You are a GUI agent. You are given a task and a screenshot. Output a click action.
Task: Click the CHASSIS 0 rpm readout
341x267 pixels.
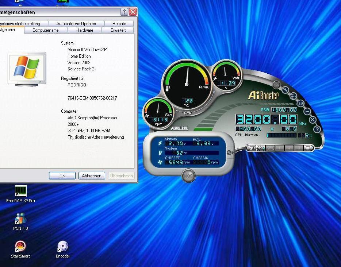[206, 162]
